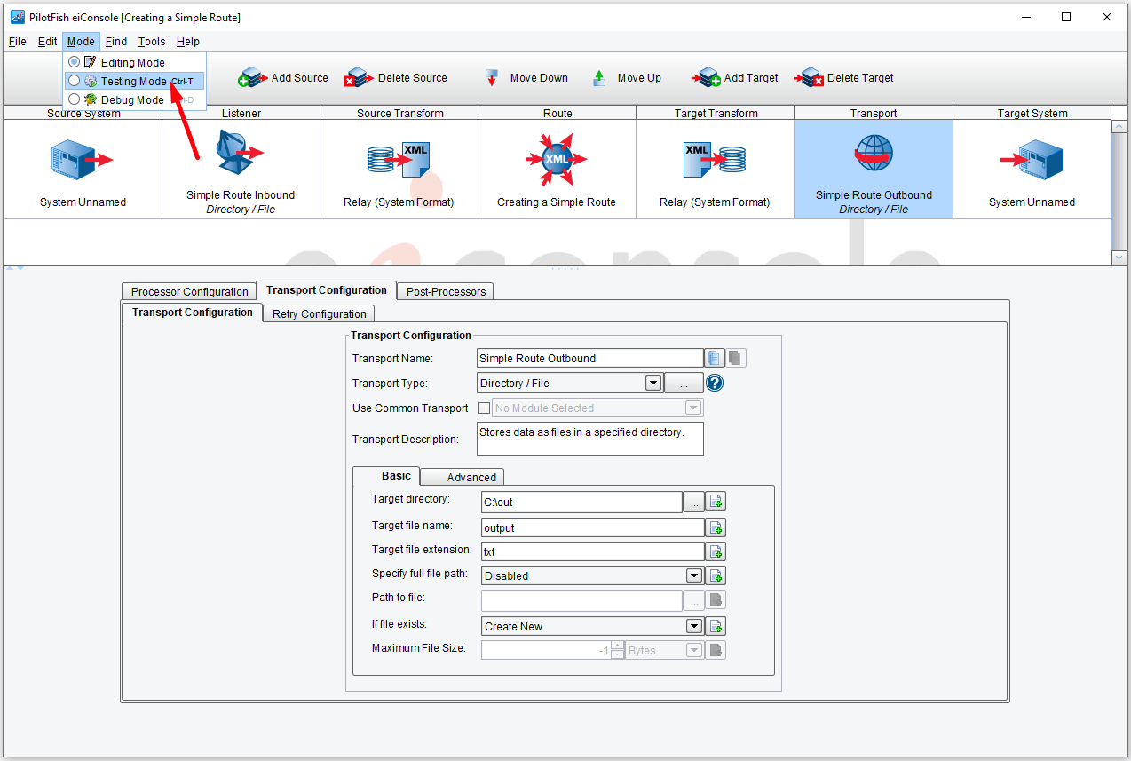Viewport: 1131px width, 761px height.
Task: Select Editing Mode radio option
Action: tap(74, 62)
